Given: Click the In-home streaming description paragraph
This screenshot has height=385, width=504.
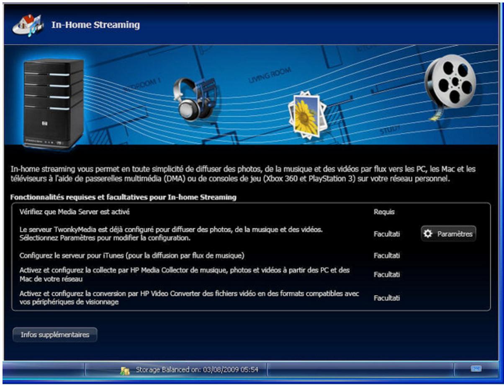Looking at the screenshot, I should point(244,174).
